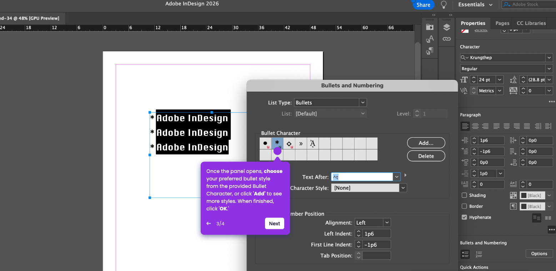
Task: Click the lightbulb Discover icon
Action: [x=444, y=5]
